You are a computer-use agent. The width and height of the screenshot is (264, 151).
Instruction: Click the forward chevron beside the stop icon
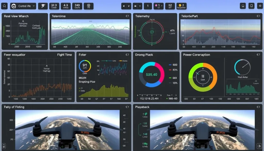(140, 6)
